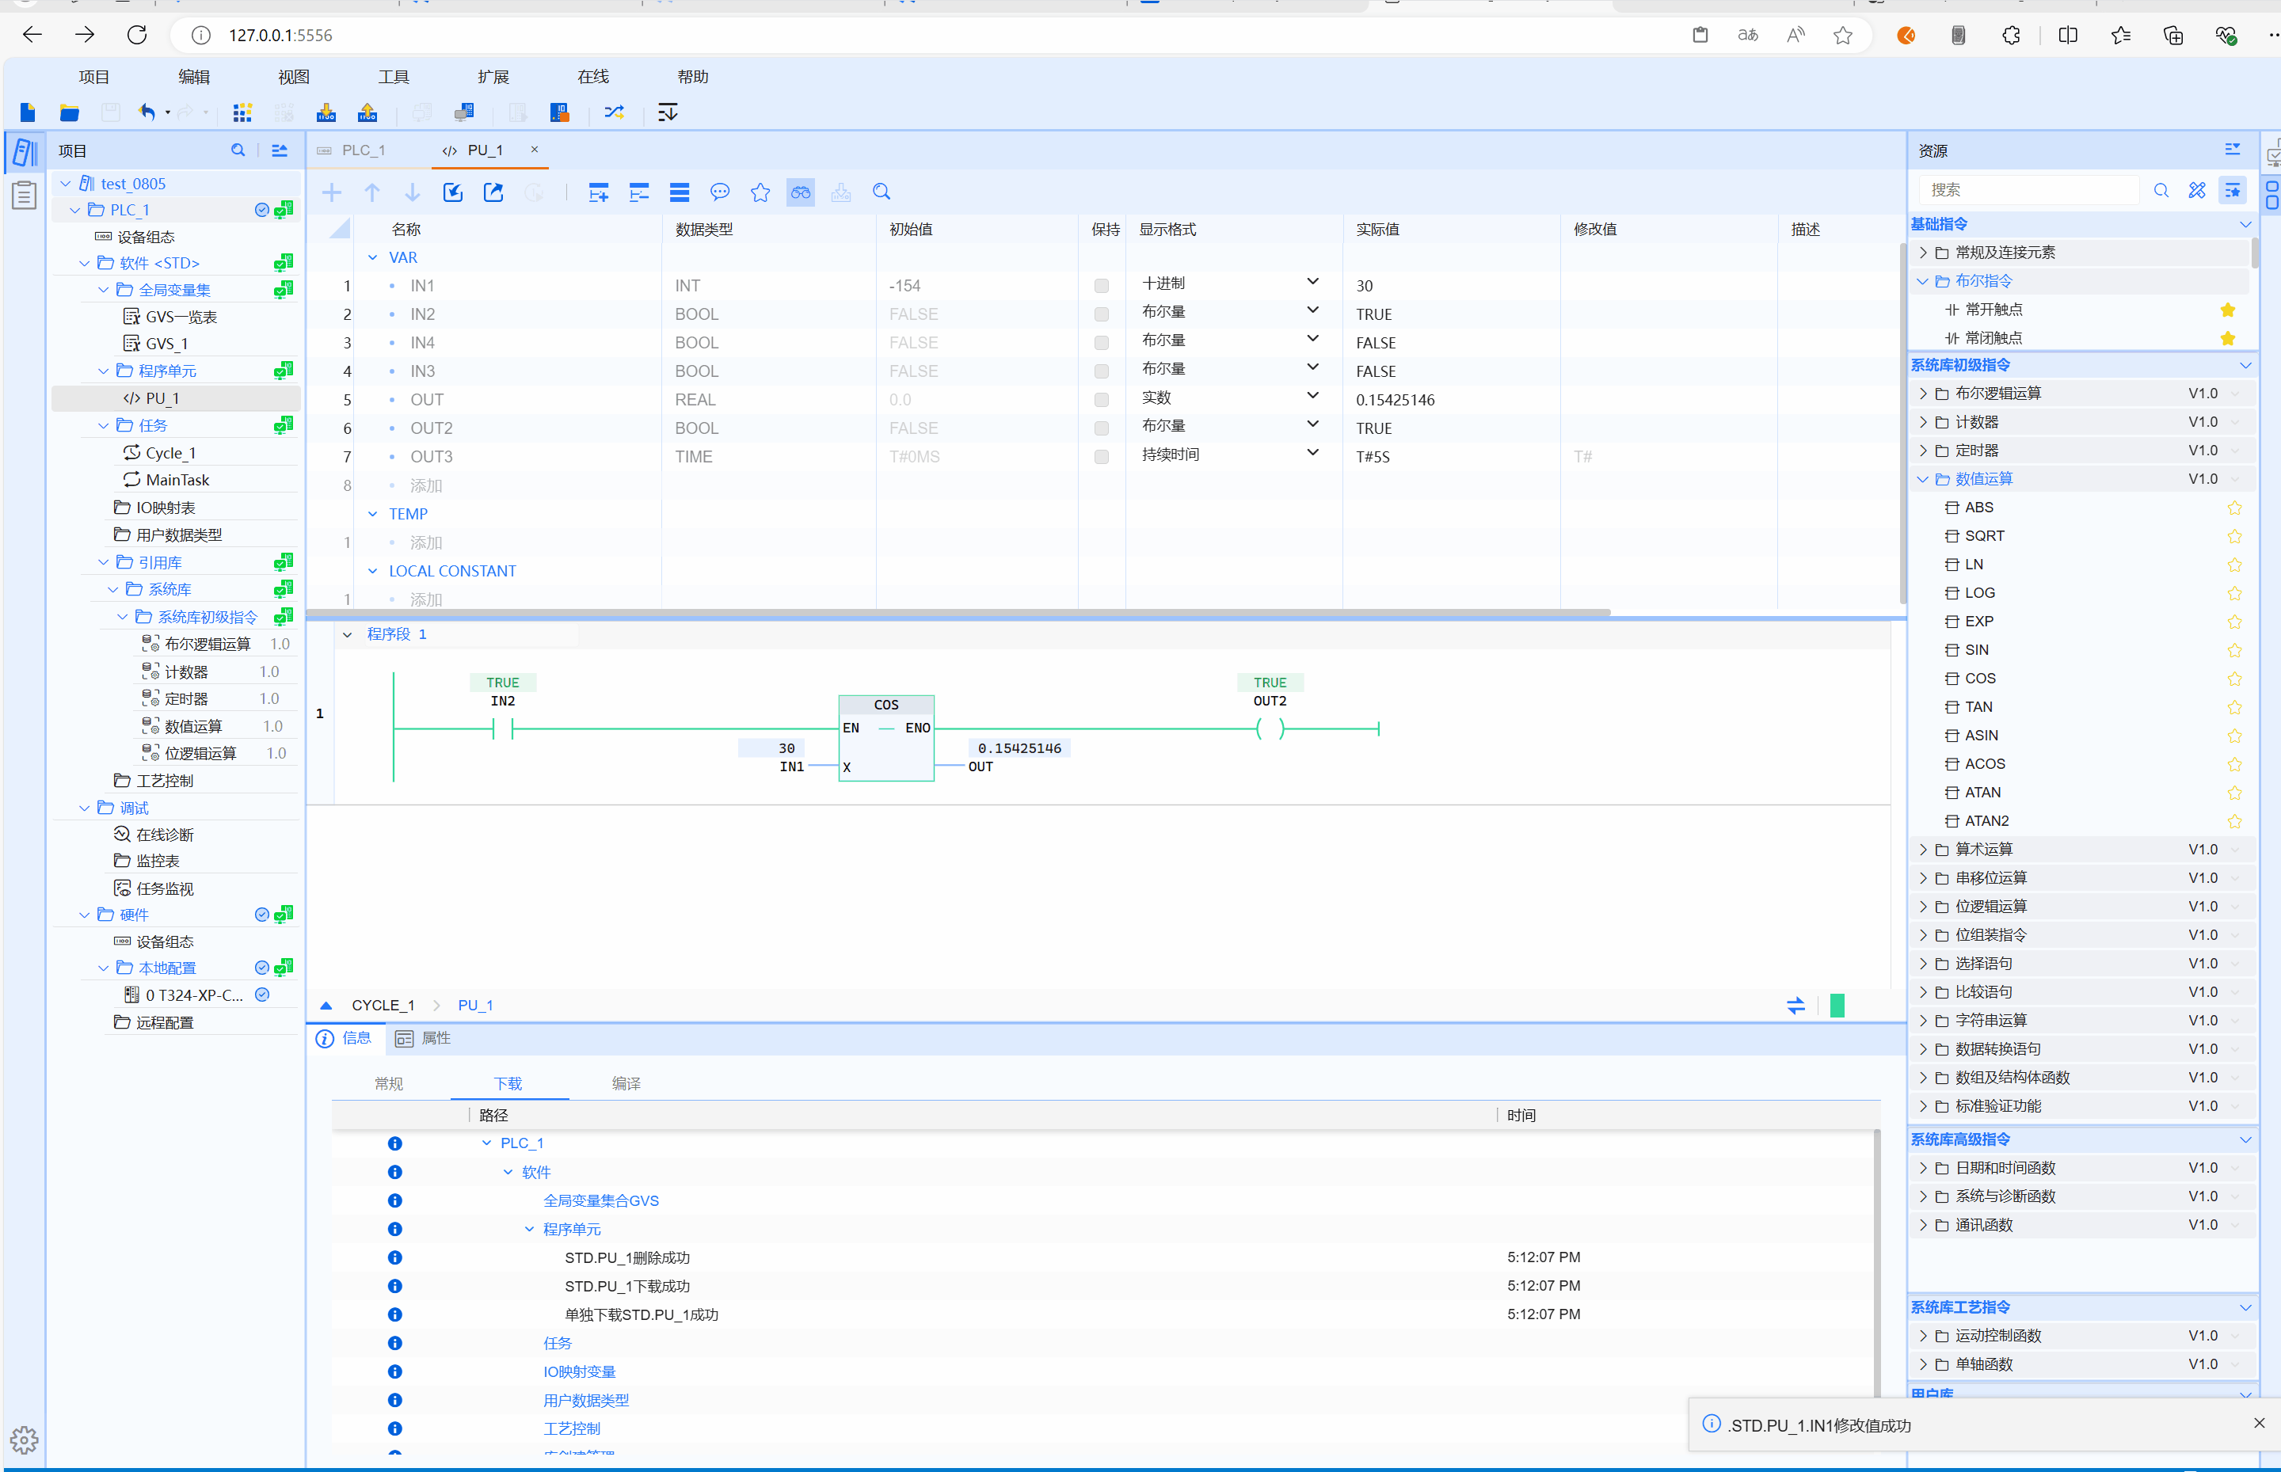Open display format dropdown for IN1
The height and width of the screenshot is (1472, 2281).
[1312, 282]
